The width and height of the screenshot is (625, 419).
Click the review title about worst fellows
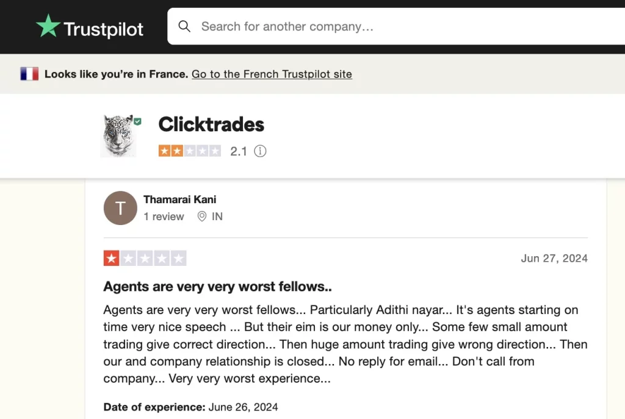click(x=218, y=287)
